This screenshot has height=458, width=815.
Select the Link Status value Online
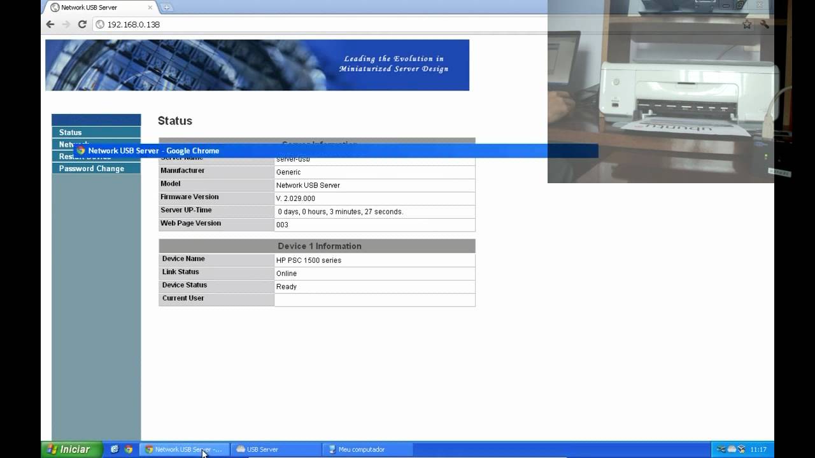point(287,274)
